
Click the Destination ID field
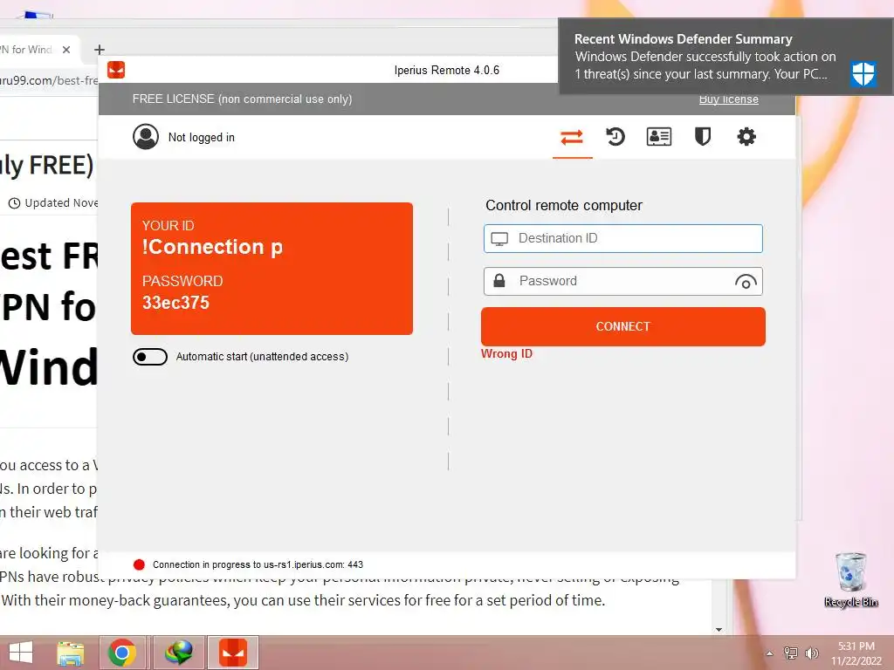pos(622,238)
